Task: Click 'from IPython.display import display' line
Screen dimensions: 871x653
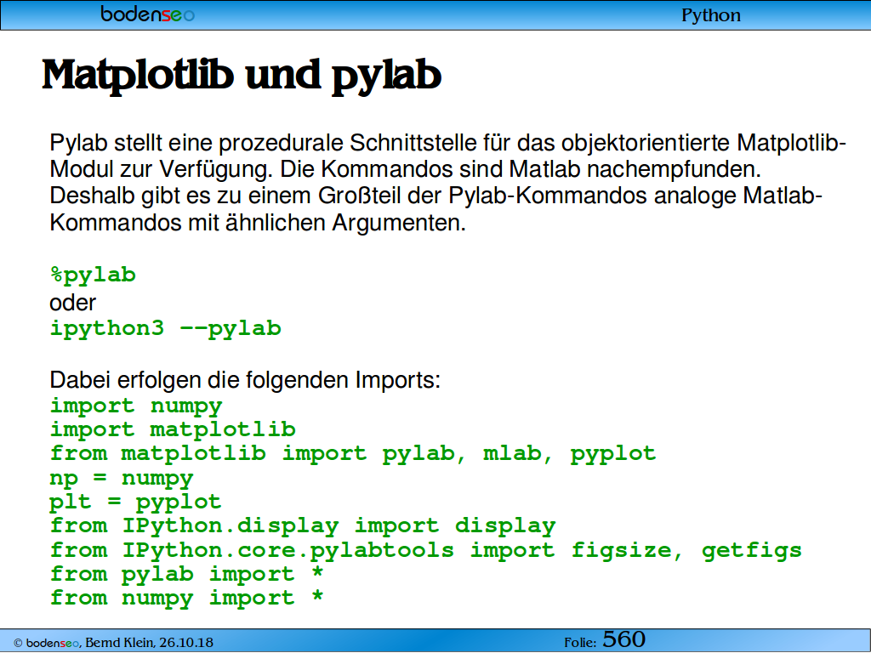Action: click(x=303, y=525)
